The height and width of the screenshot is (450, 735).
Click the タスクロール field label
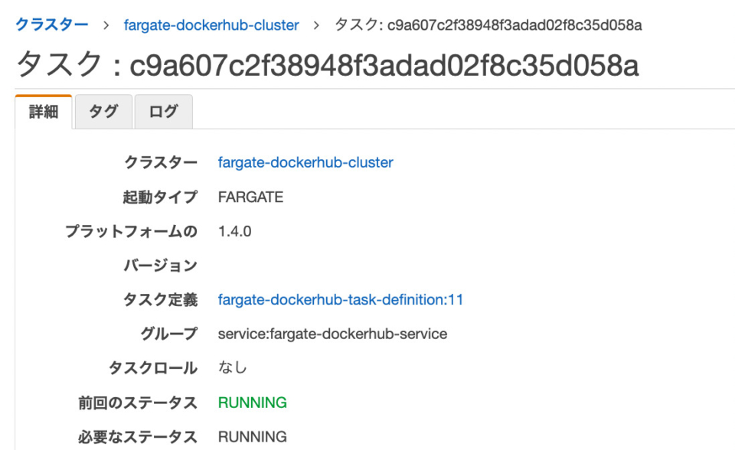(x=152, y=368)
